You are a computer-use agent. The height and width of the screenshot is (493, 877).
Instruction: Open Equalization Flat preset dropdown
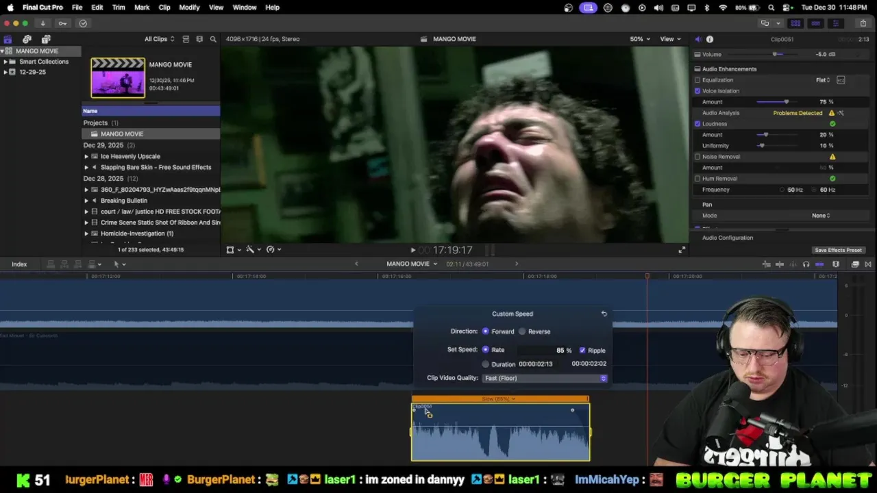823,80
